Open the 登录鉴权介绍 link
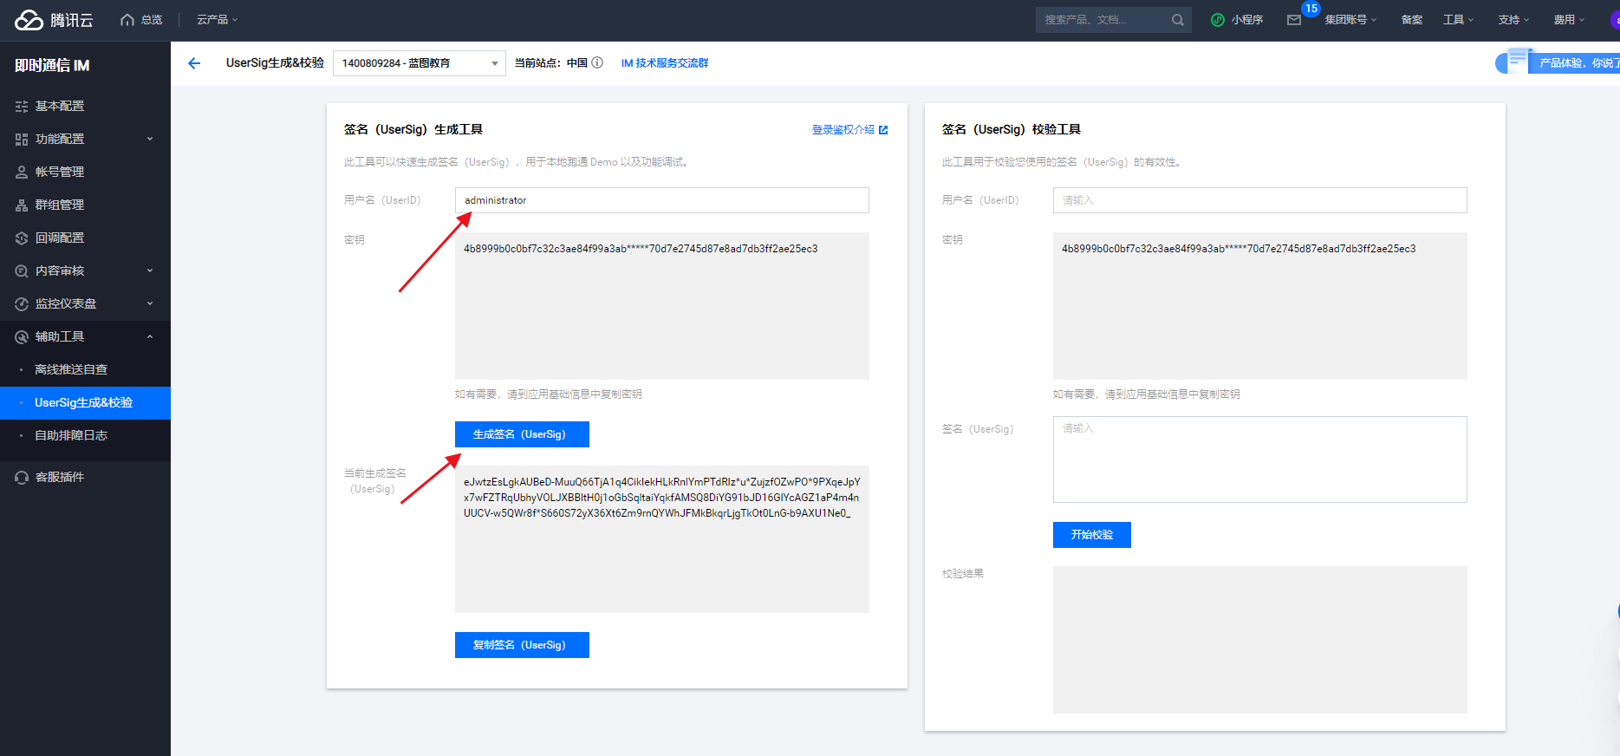The image size is (1620, 756). (843, 130)
